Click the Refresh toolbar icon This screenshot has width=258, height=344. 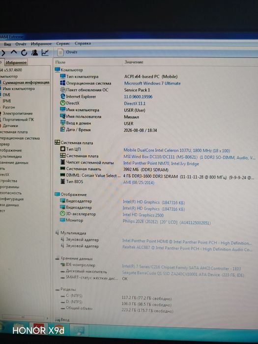coord(24,53)
